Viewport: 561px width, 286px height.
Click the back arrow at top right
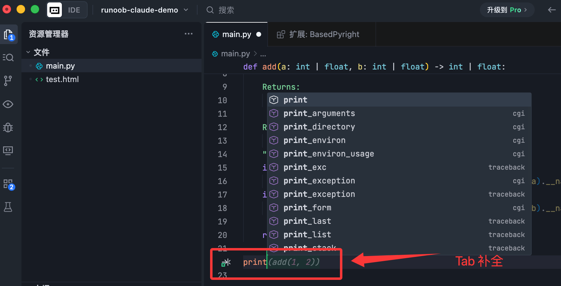click(x=552, y=10)
